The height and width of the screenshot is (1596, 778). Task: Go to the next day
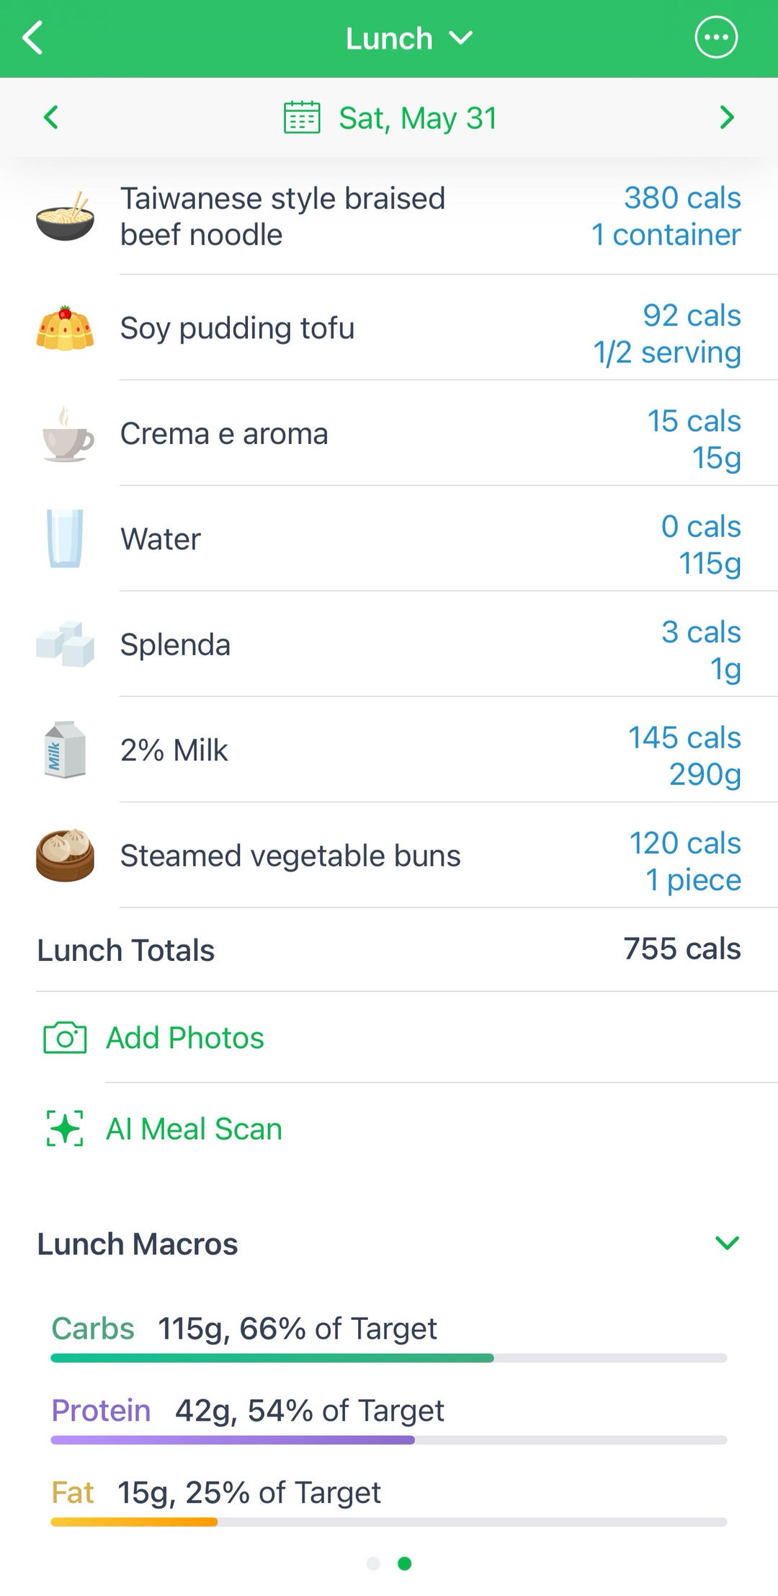tap(727, 118)
